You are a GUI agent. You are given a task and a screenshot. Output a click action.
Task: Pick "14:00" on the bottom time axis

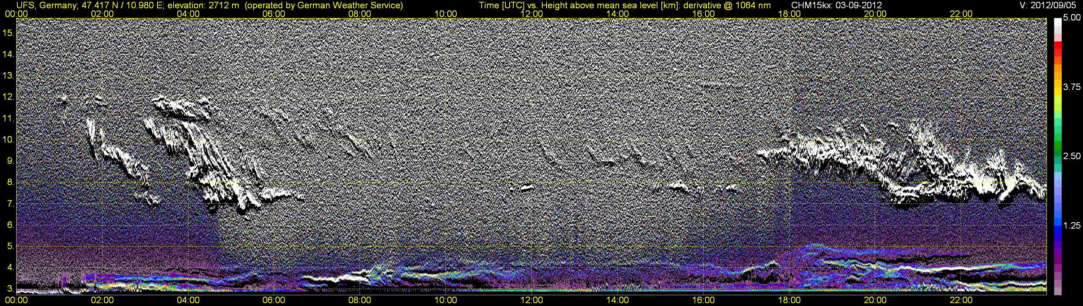(618, 300)
